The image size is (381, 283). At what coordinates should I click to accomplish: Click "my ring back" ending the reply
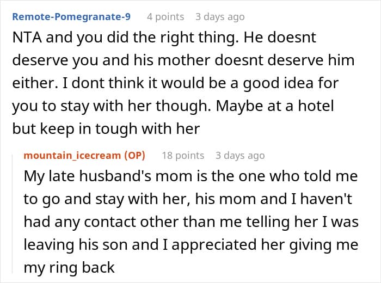[69, 268]
